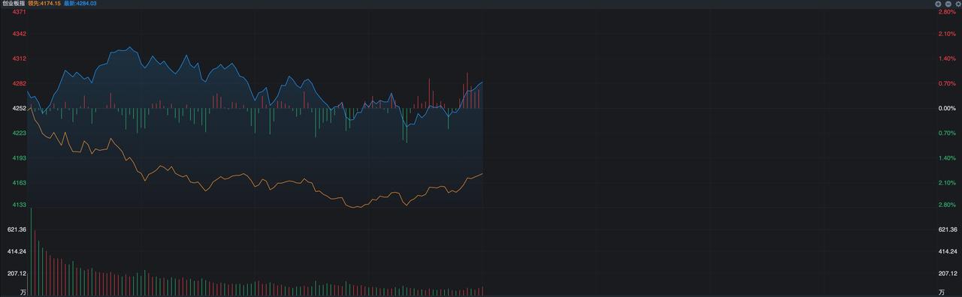This screenshot has height=297, width=962.
Task: Click the 4282 price axis label
Action: 20,83
